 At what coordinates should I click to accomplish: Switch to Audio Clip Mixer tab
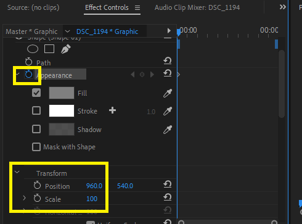197,7
